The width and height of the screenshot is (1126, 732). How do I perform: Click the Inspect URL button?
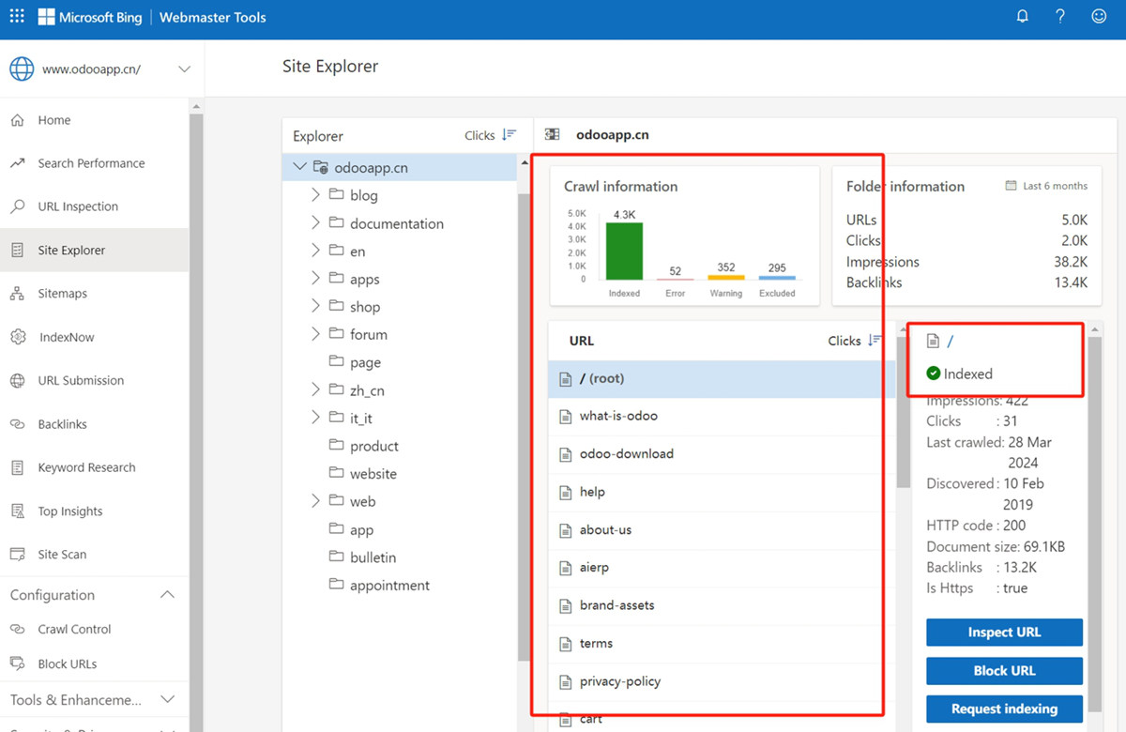tap(1004, 633)
